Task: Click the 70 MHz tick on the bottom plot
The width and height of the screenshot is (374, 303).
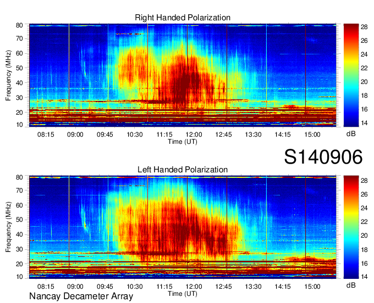Action: click(19, 190)
